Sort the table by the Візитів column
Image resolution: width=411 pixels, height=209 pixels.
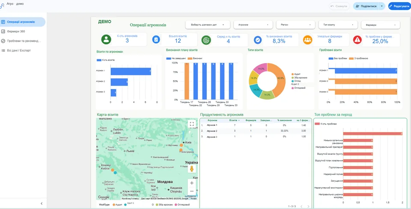pyautogui.click(x=234, y=120)
